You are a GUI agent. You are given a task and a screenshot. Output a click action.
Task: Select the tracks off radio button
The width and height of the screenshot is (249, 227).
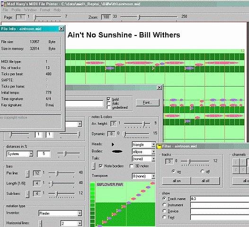coord(202,171)
